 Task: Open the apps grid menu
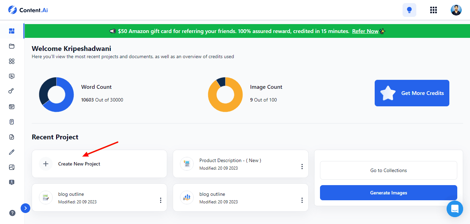434,10
